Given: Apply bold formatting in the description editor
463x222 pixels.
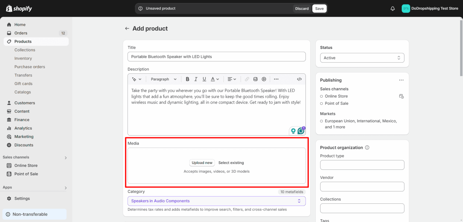Looking at the screenshot, I should (x=187, y=79).
